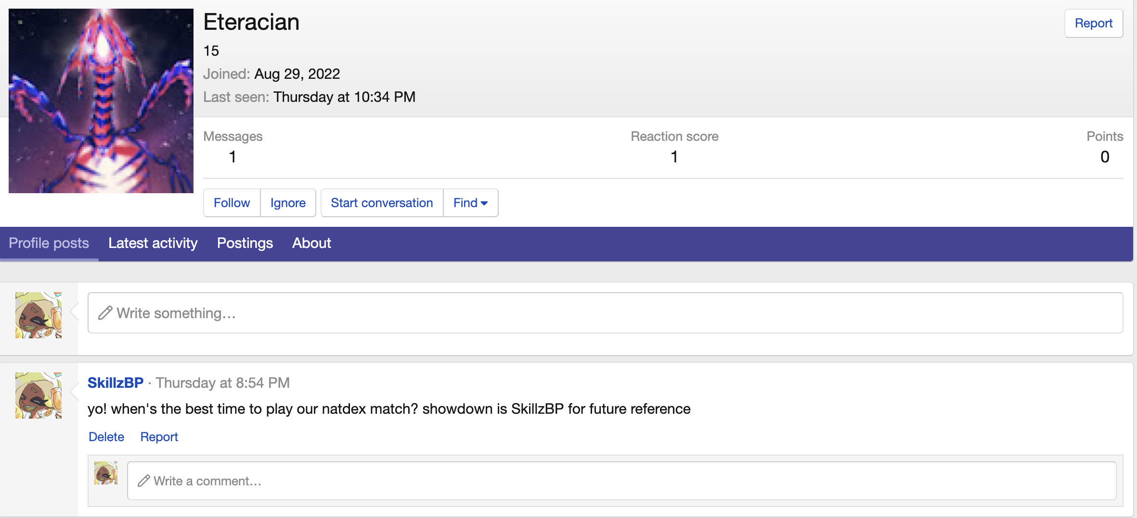Image resolution: width=1137 pixels, height=518 pixels.
Task: Open Eteracian's large profile avatar
Action: (101, 101)
